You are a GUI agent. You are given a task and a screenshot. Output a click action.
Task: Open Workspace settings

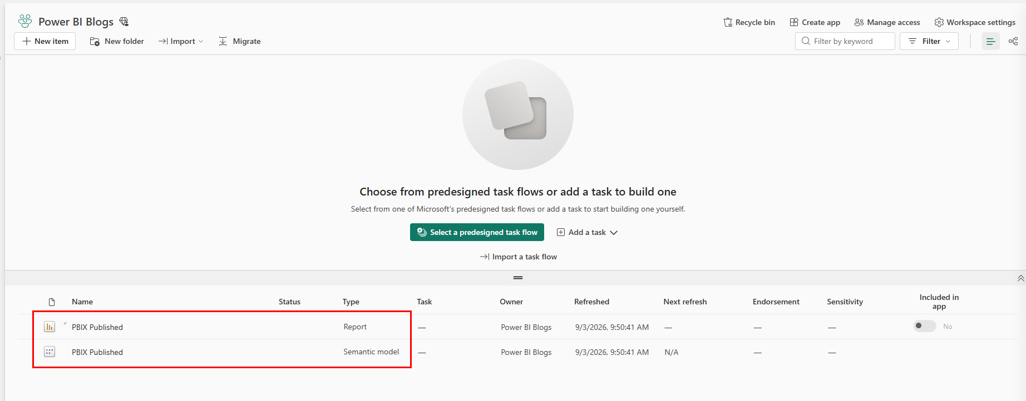975,22
